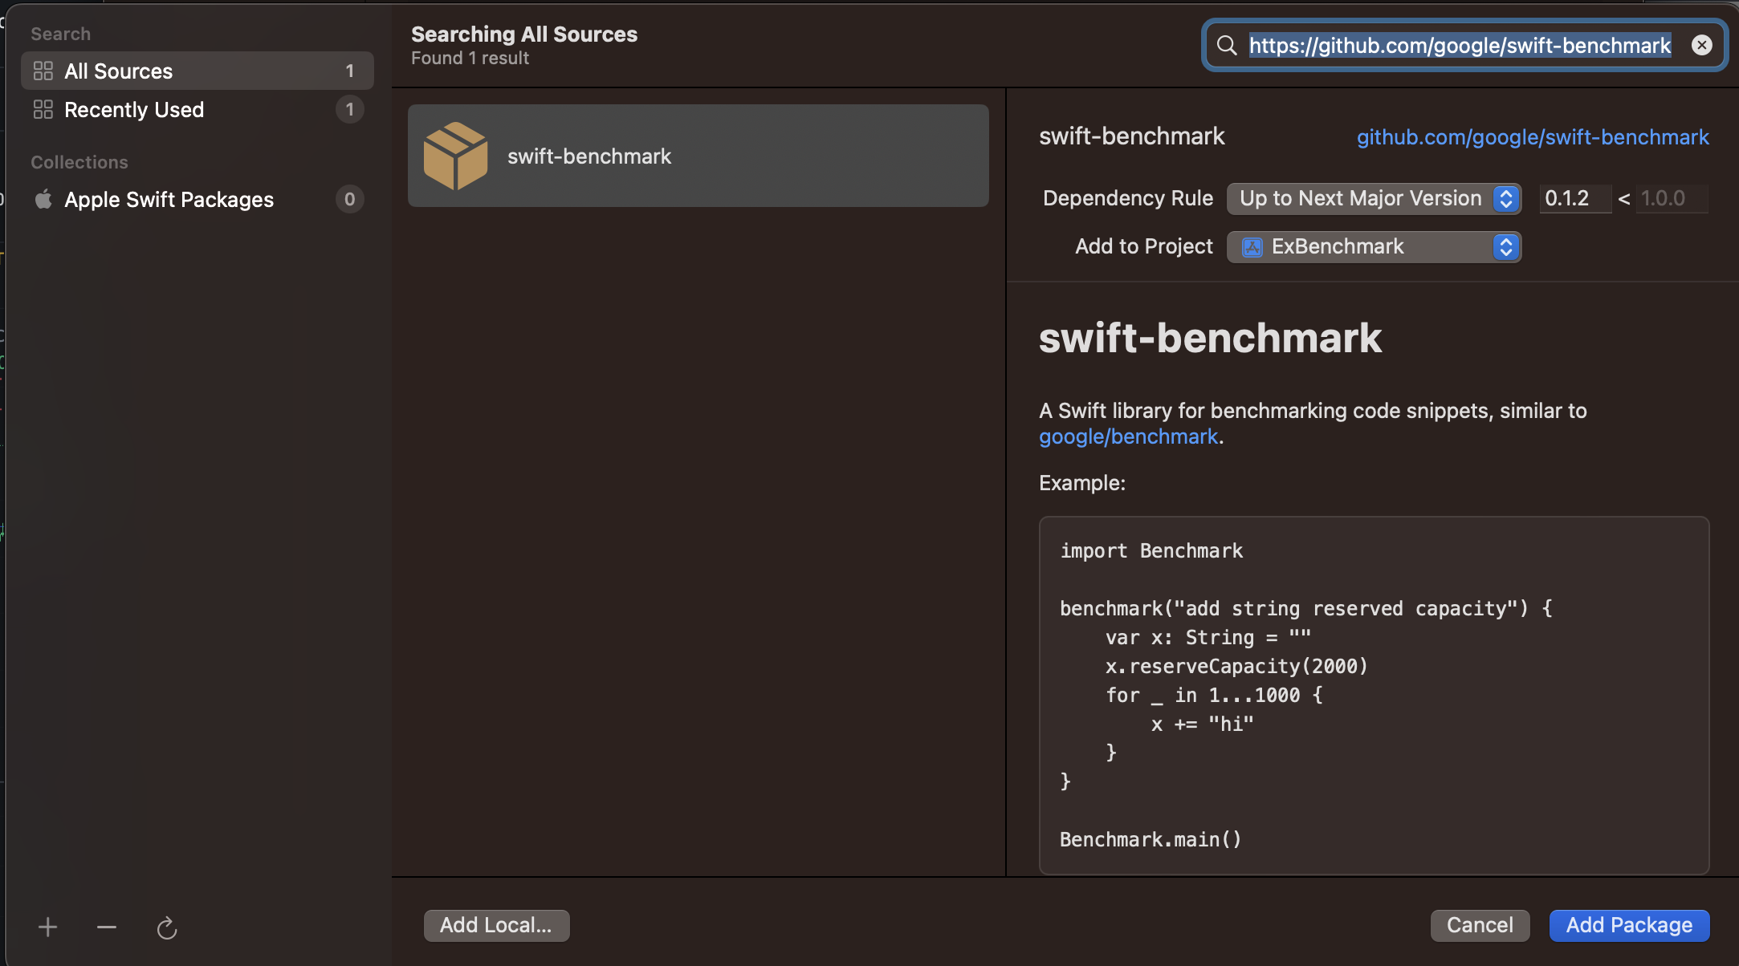Open the Dependency Rule dropdown
This screenshot has height=966, width=1739.
1373,198
